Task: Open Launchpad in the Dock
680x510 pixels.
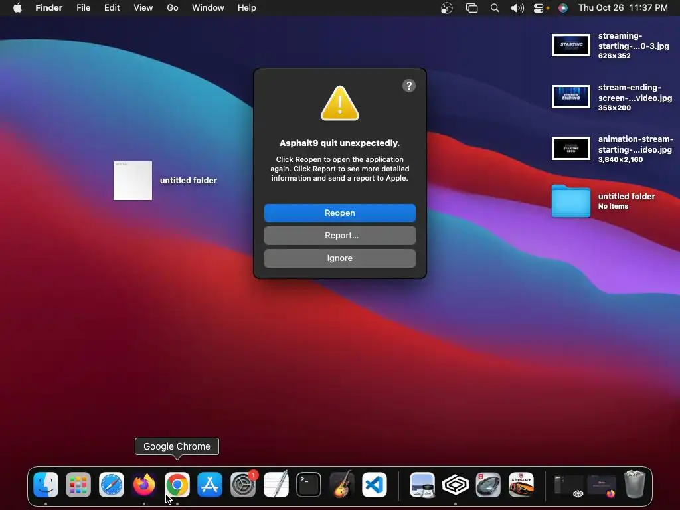Action: click(78, 485)
